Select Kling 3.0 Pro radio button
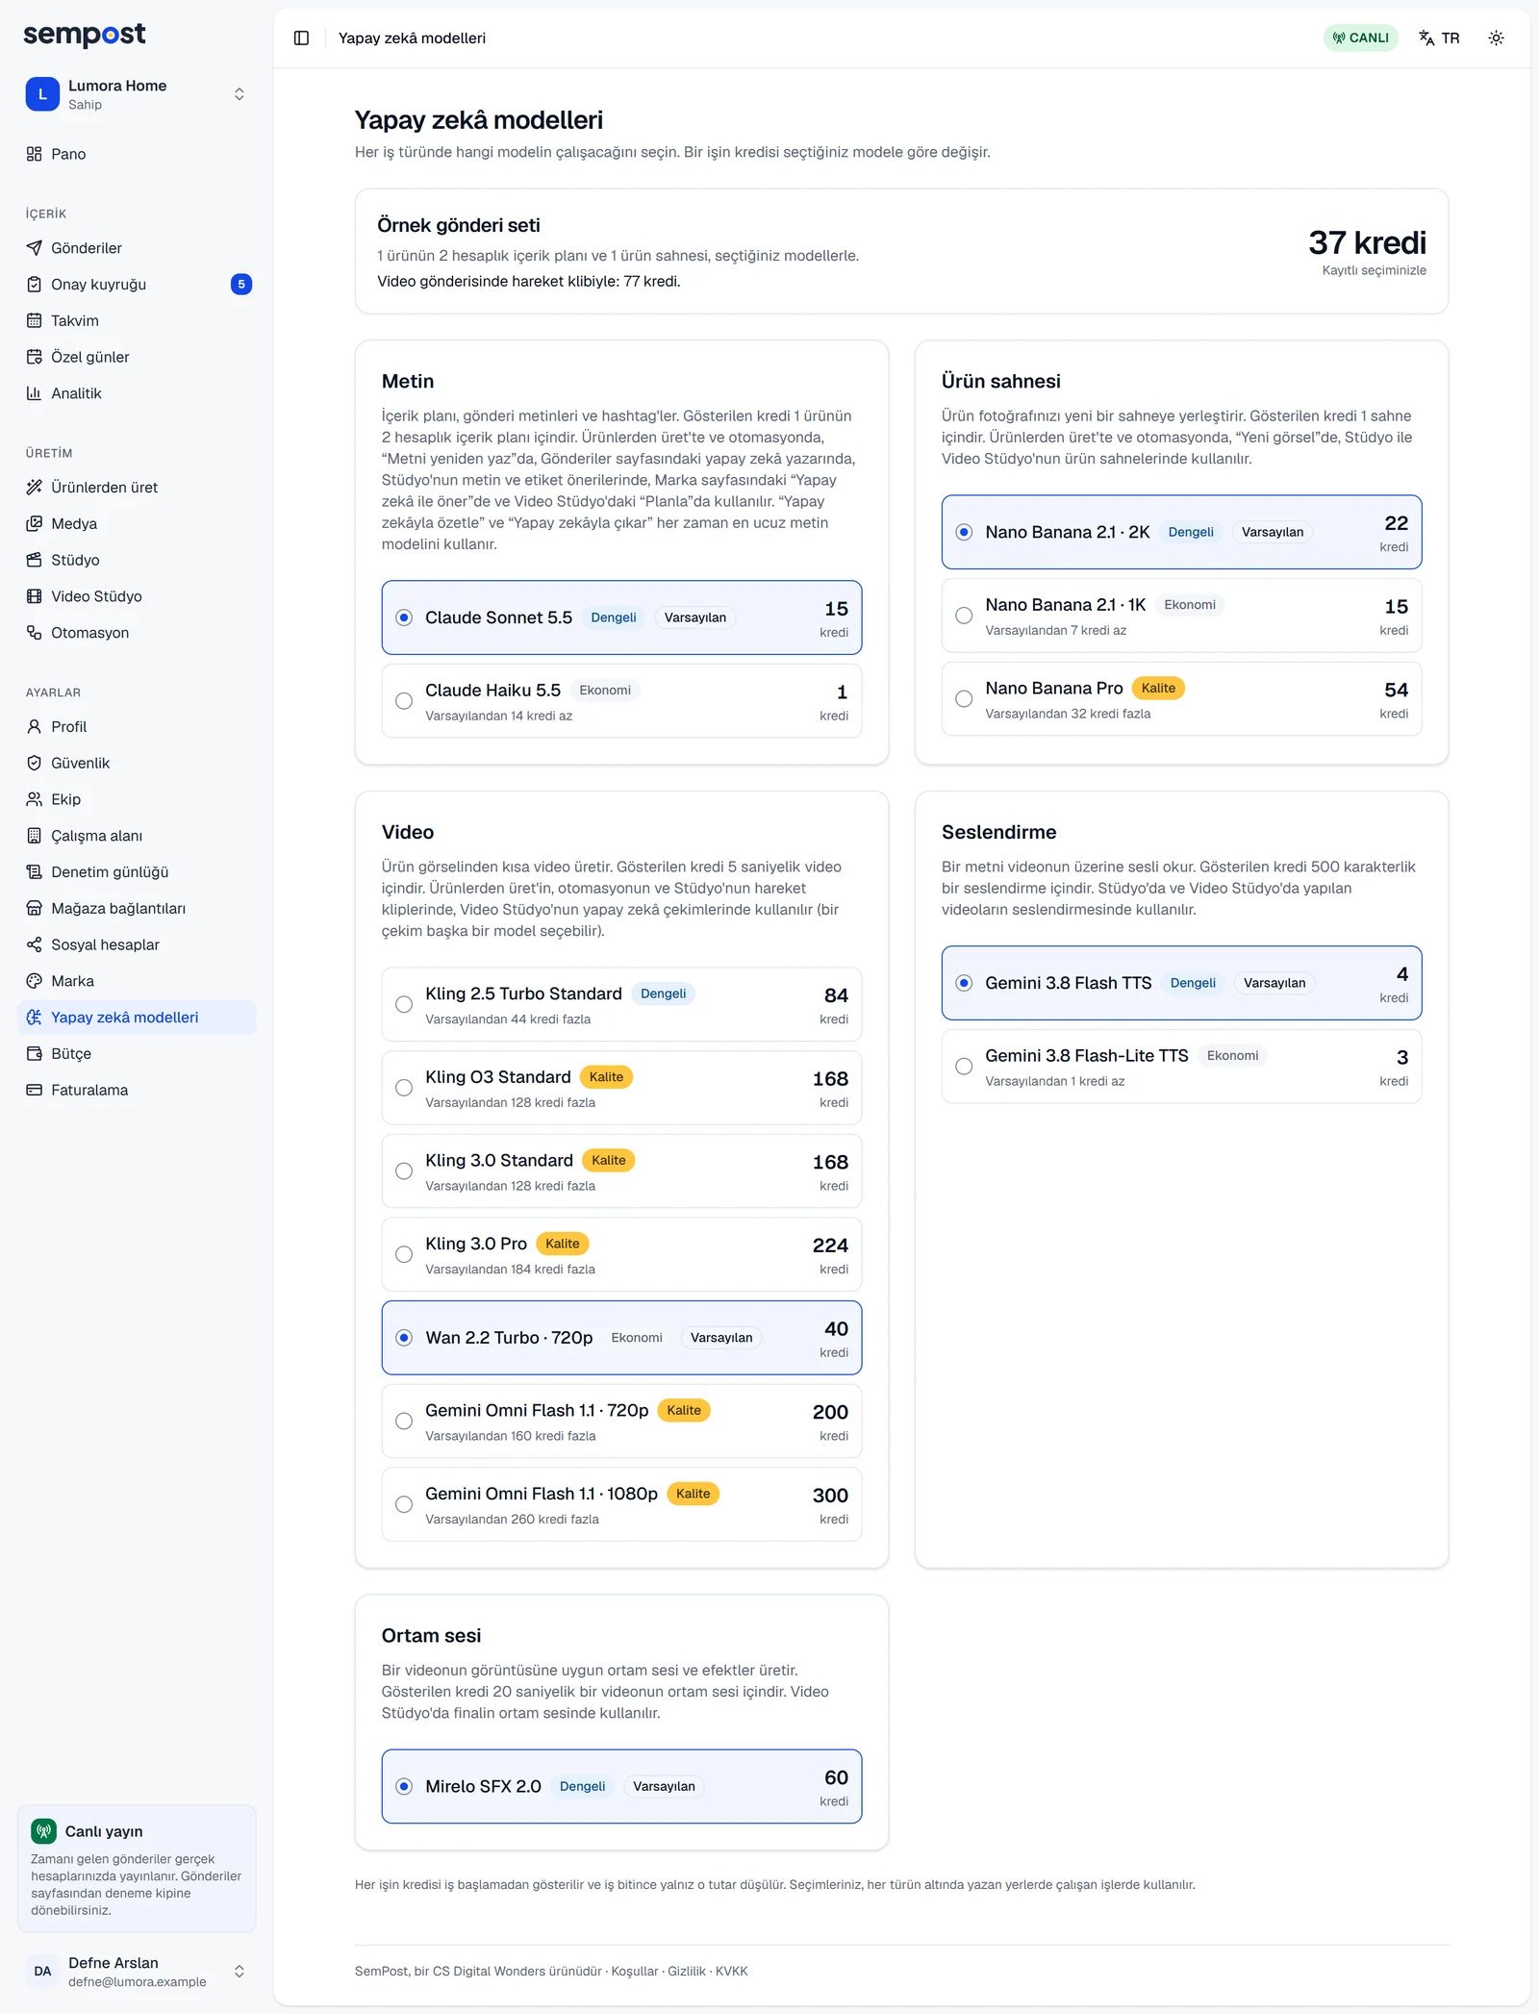The height and width of the screenshot is (2014, 1539). [404, 1254]
